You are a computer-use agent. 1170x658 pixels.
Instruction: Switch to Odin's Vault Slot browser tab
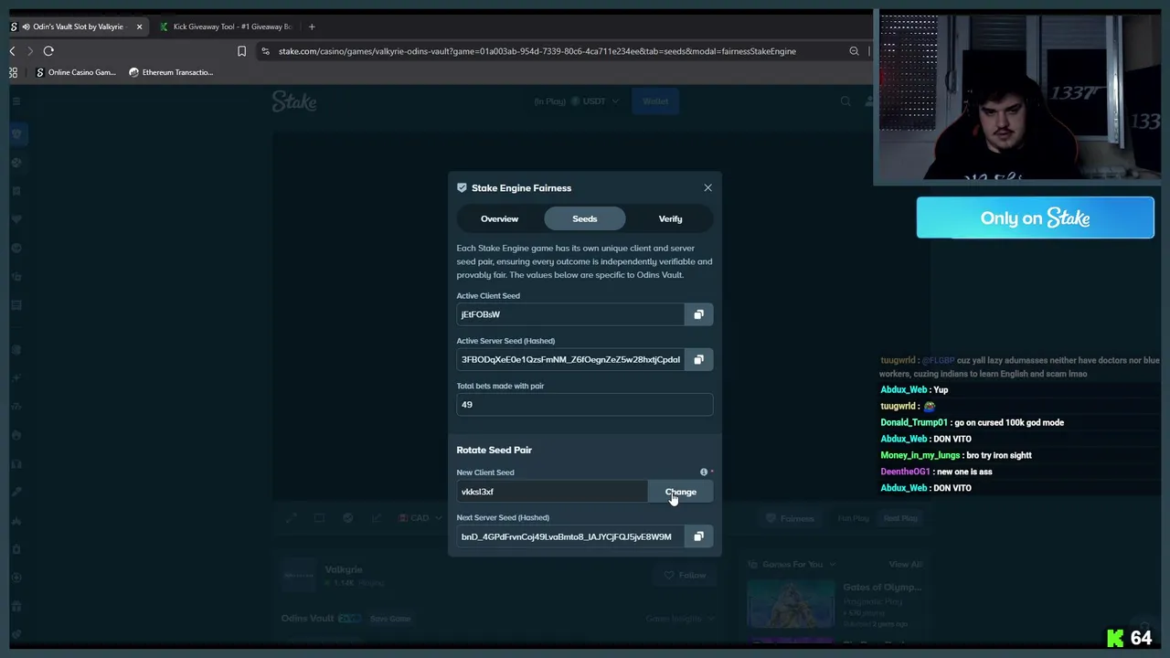pyautogui.click(x=77, y=27)
